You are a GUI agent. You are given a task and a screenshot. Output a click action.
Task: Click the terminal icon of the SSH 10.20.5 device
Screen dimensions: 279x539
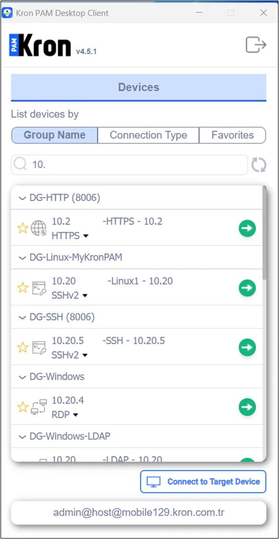[39, 348]
